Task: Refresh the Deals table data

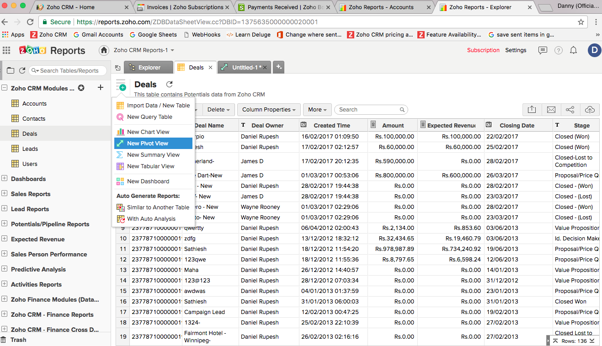Action: [169, 85]
